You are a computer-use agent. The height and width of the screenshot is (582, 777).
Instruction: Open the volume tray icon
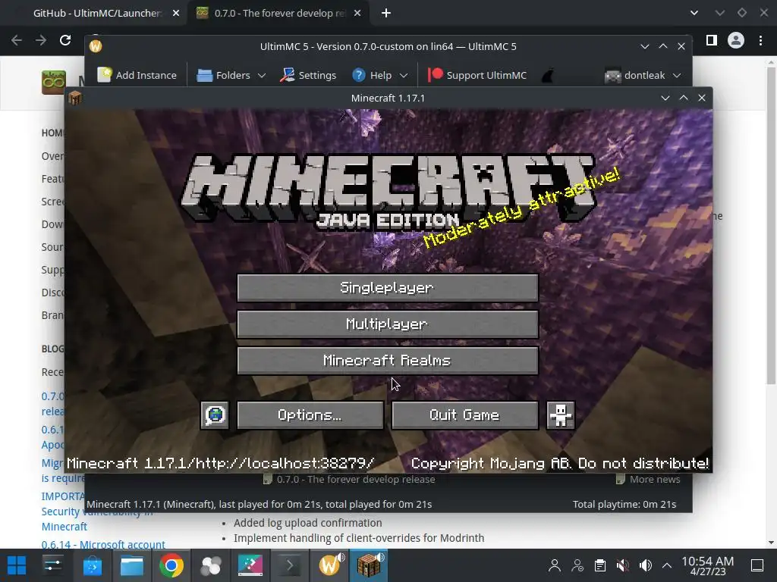[x=646, y=565]
